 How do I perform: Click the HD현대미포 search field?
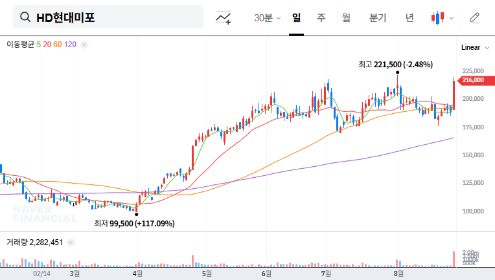point(108,17)
